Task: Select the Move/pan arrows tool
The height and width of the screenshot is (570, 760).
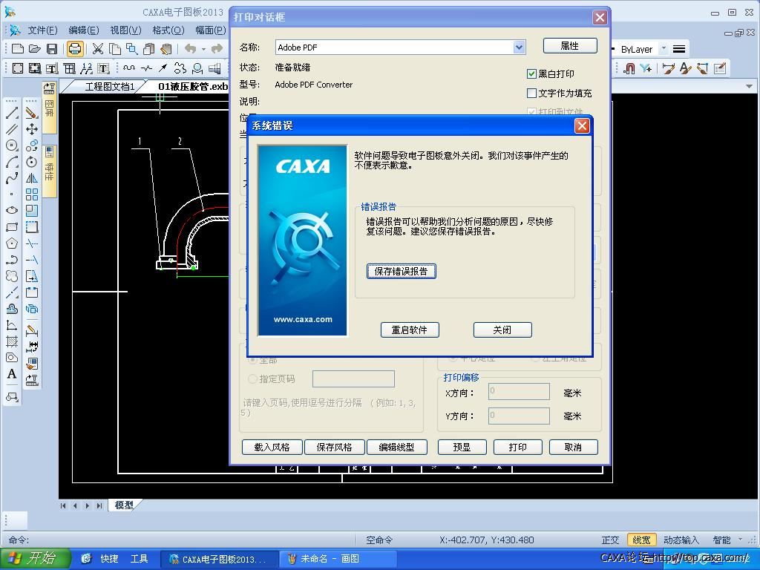Action: (x=32, y=129)
